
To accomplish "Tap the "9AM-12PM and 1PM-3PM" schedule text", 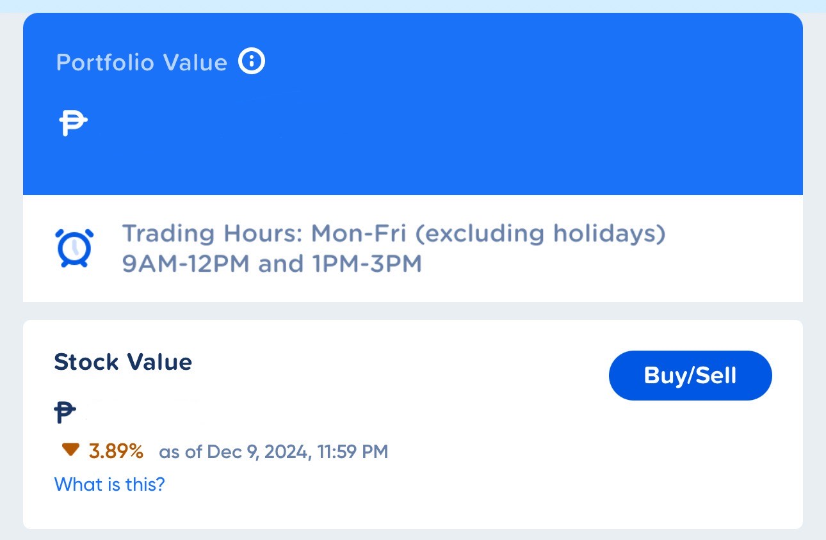I will click(x=272, y=264).
